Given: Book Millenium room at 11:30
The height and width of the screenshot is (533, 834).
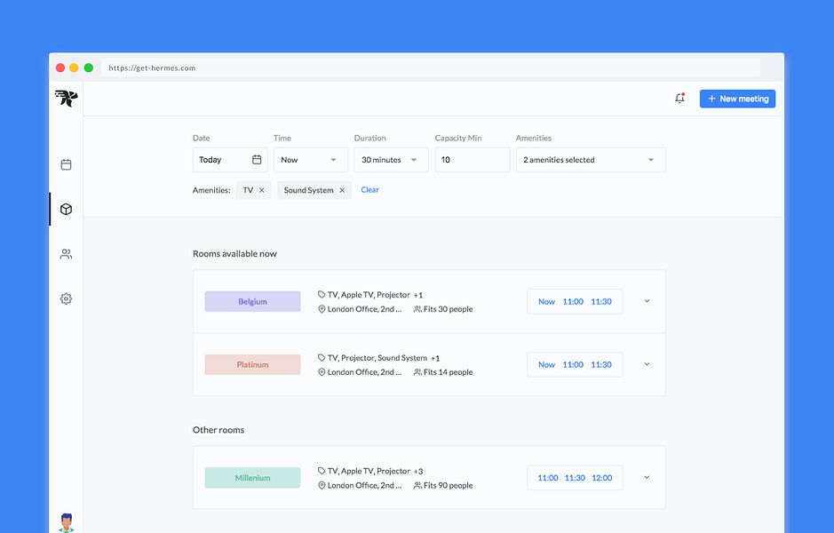Looking at the screenshot, I should point(575,478).
